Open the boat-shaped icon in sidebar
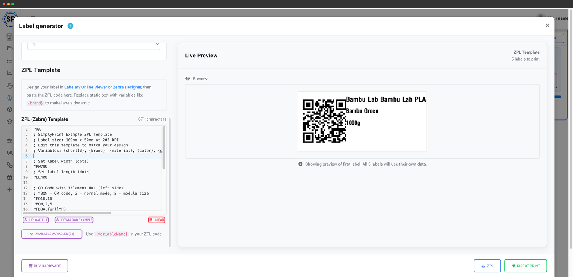 coord(9,85)
